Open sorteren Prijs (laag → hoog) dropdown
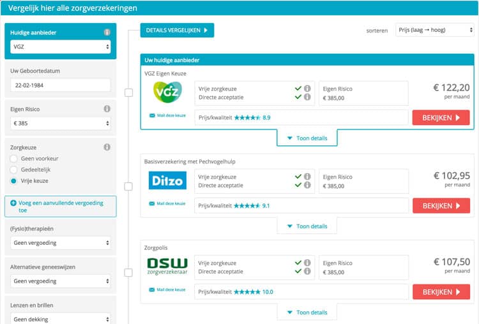The height and width of the screenshot is (324, 479). point(435,30)
